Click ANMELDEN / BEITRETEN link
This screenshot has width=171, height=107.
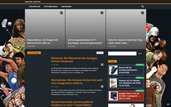pos(32,2)
